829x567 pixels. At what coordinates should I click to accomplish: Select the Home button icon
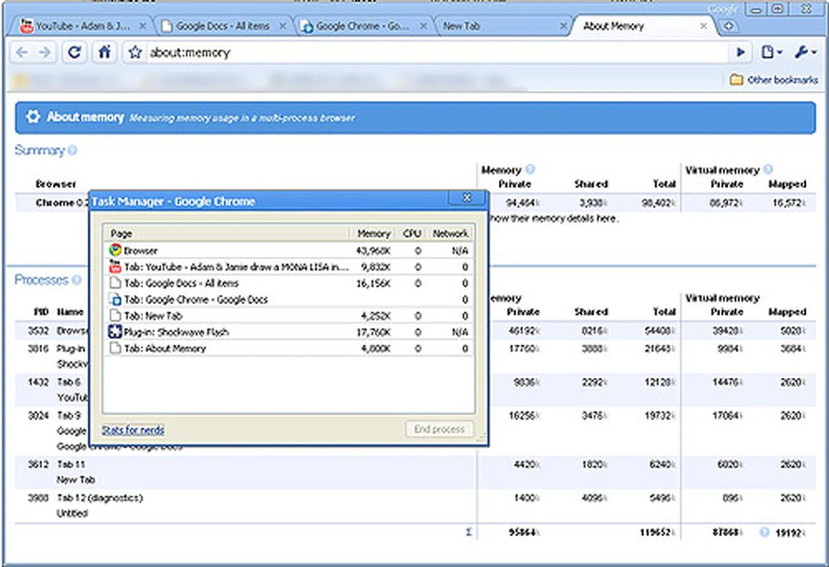104,52
